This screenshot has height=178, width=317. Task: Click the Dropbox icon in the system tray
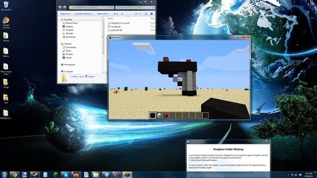tap(301, 175)
